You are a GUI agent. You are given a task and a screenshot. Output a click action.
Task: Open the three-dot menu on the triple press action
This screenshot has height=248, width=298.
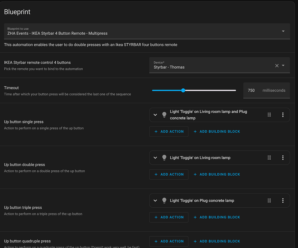[283, 200]
